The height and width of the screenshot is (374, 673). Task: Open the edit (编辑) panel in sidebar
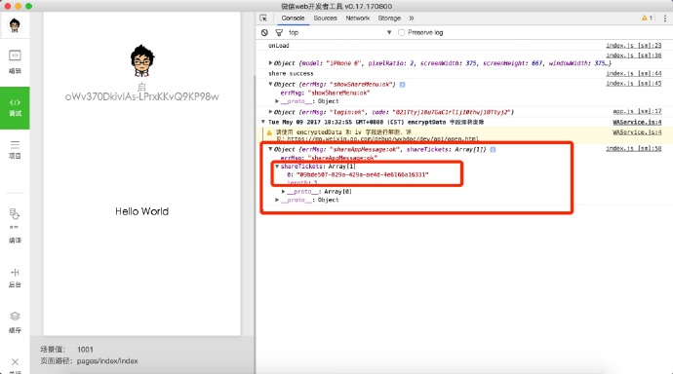coord(15,61)
